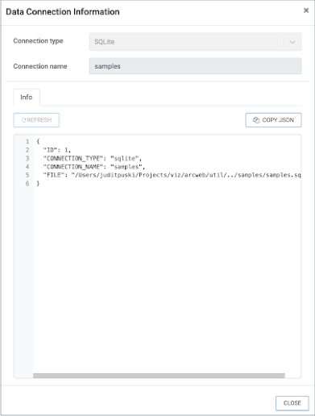
Task: Focus the Connection name field containing samples
Action: pos(195,66)
